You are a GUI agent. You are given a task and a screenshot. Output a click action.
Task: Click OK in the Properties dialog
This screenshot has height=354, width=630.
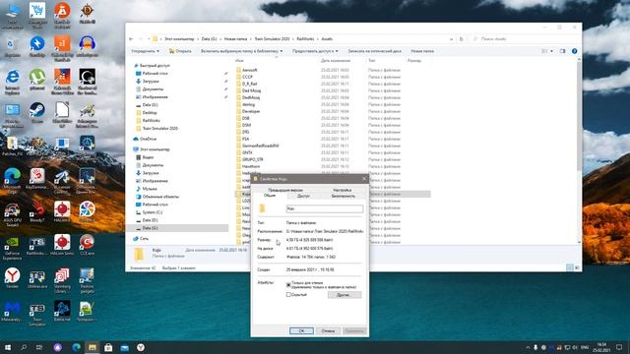(x=301, y=330)
